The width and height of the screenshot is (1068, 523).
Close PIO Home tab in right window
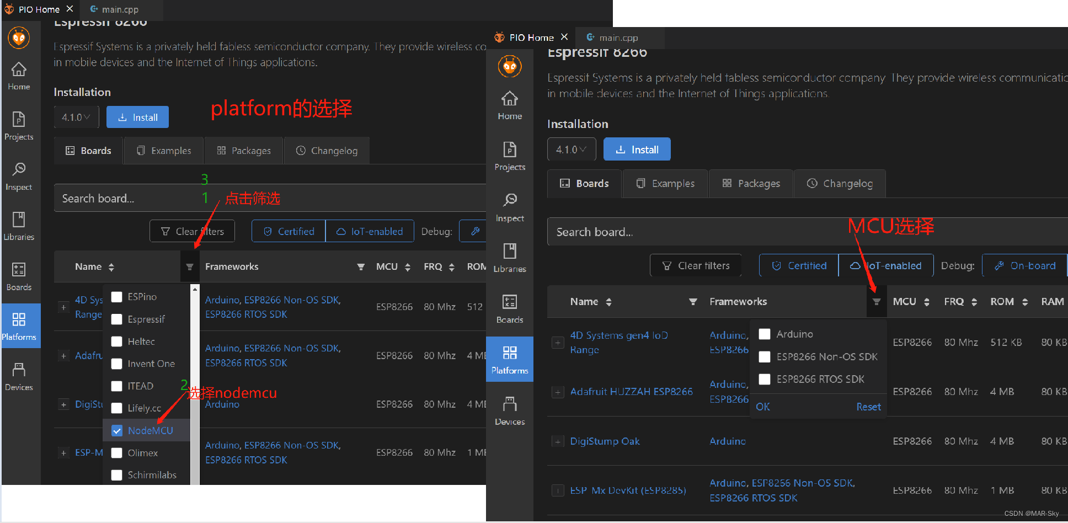564,37
